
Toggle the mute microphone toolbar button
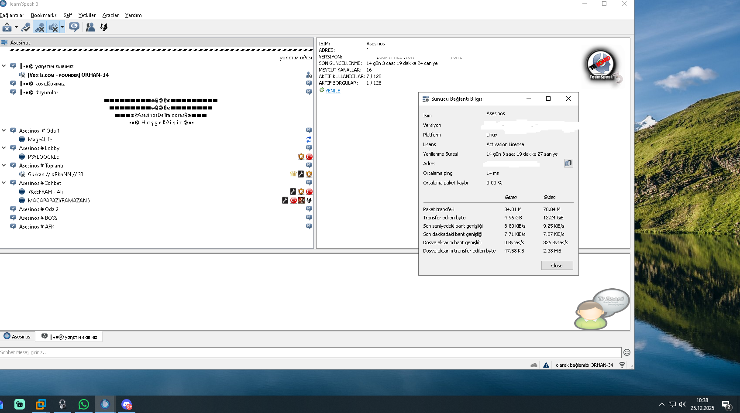[40, 27]
